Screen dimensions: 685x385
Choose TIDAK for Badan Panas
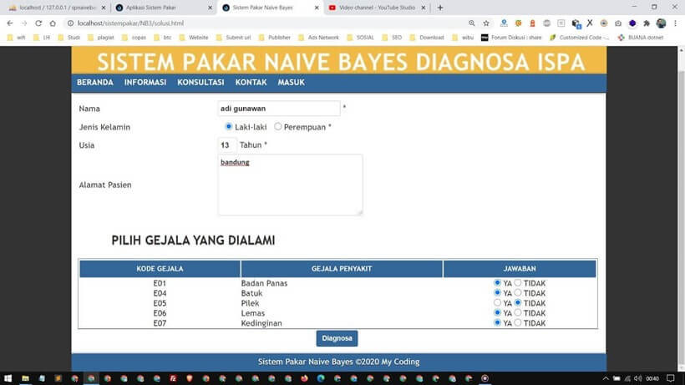pos(518,283)
